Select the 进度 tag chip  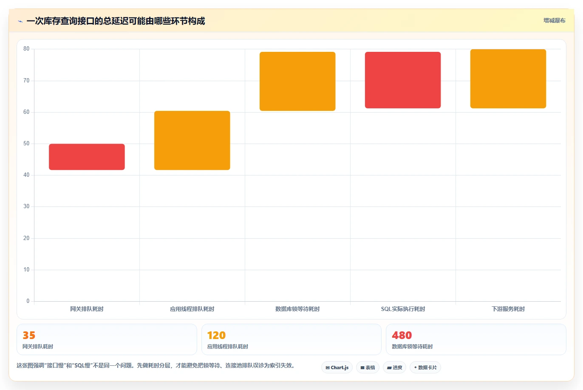394,367
